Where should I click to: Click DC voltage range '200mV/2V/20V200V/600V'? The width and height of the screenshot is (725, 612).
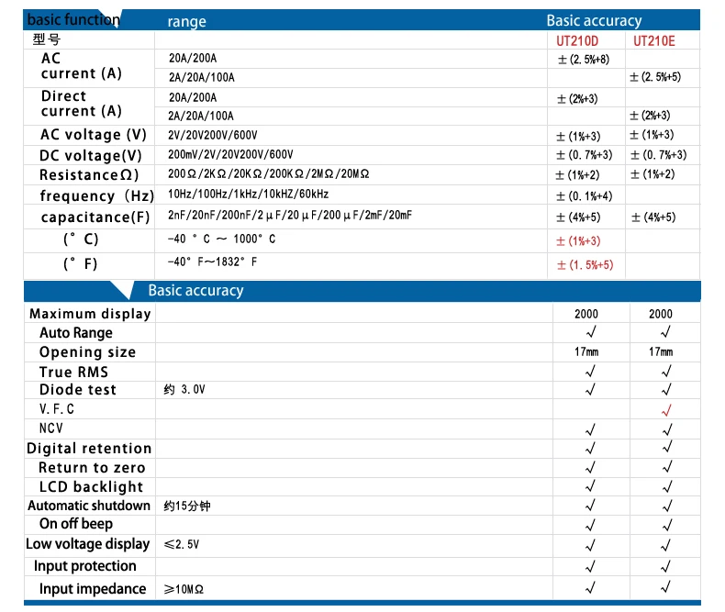pos(230,154)
